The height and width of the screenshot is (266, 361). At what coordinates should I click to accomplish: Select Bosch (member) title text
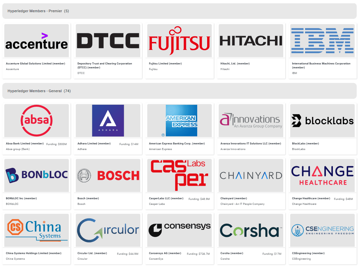click(88, 198)
